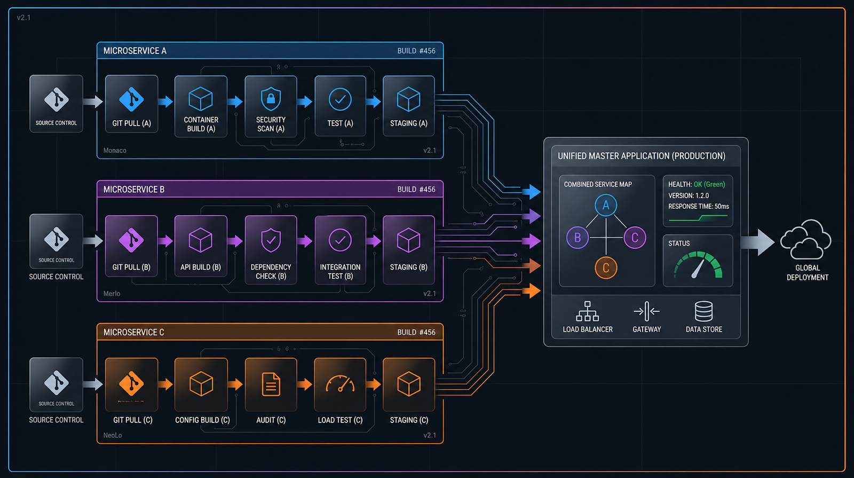
Task: Select the Container Build (A) cube node
Action: (201, 106)
